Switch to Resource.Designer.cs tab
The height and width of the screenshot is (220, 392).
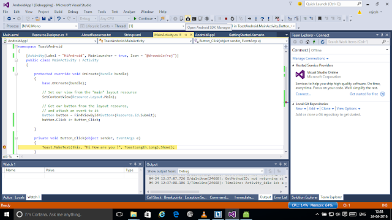click(48, 35)
